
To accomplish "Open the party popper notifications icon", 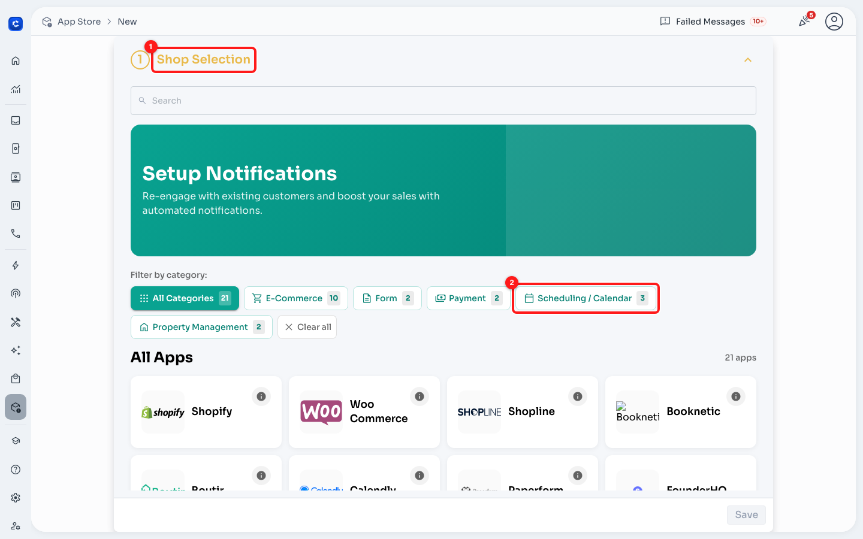I will pos(804,22).
